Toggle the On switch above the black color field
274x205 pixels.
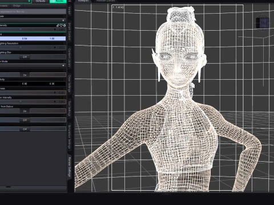click(25, 75)
